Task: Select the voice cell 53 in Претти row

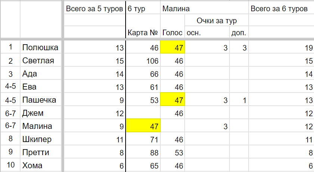Action: [x=172, y=152]
